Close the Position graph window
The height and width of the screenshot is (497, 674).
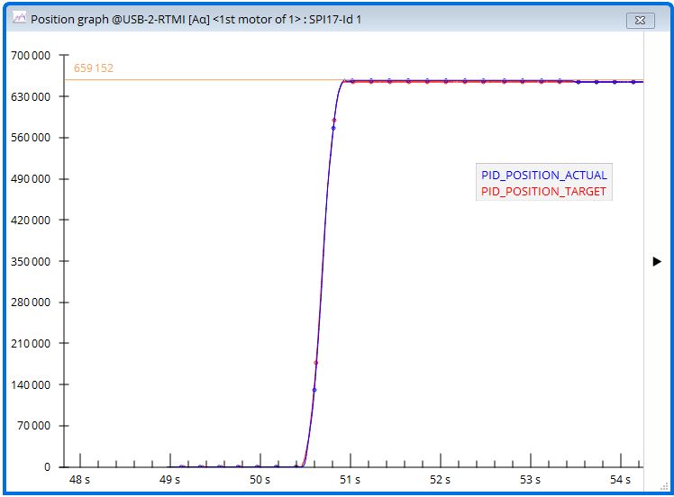coord(640,20)
